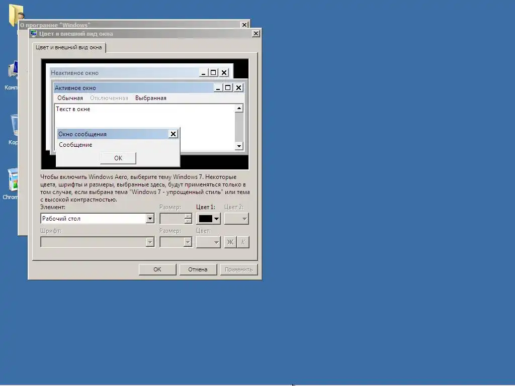Click Обычная menu item in preview
The height and width of the screenshot is (386, 515).
[x=70, y=98]
